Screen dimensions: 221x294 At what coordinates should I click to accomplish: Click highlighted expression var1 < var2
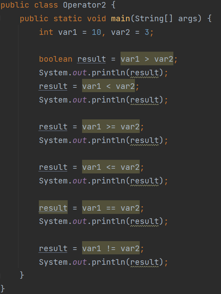108,85
